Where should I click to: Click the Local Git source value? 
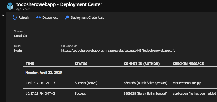click(x=21, y=36)
